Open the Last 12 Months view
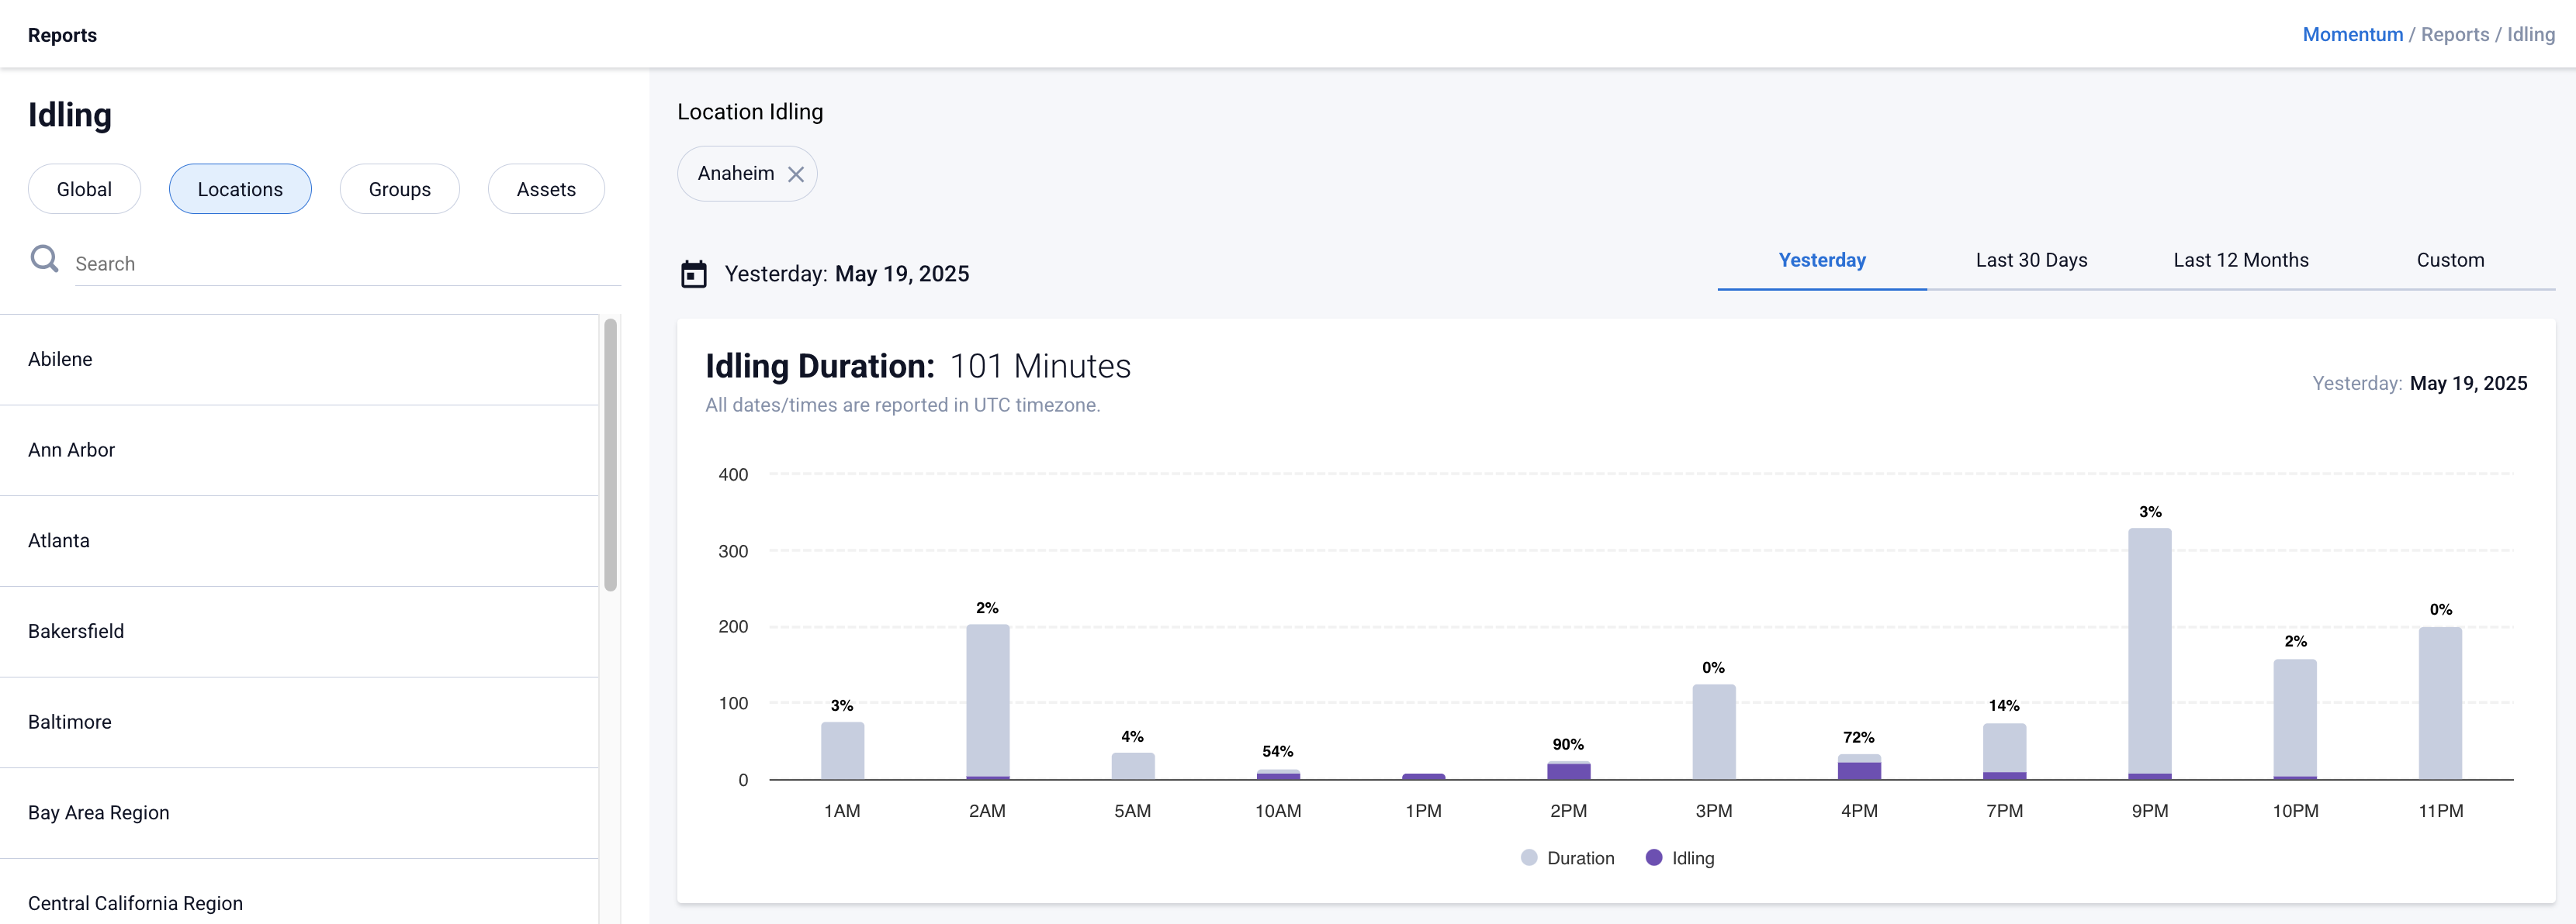The width and height of the screenshot is (2576, 924). tap(2240, 260)
